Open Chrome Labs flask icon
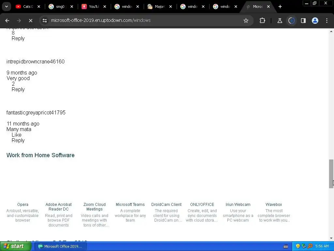 [280, 21]
